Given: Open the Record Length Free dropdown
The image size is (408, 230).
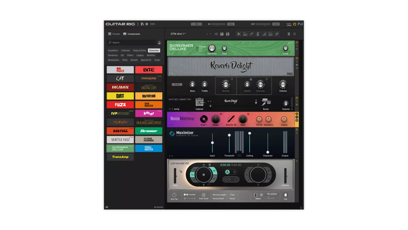Looking at the screenshot, I should pyautogui.click(x=232, y=195).
